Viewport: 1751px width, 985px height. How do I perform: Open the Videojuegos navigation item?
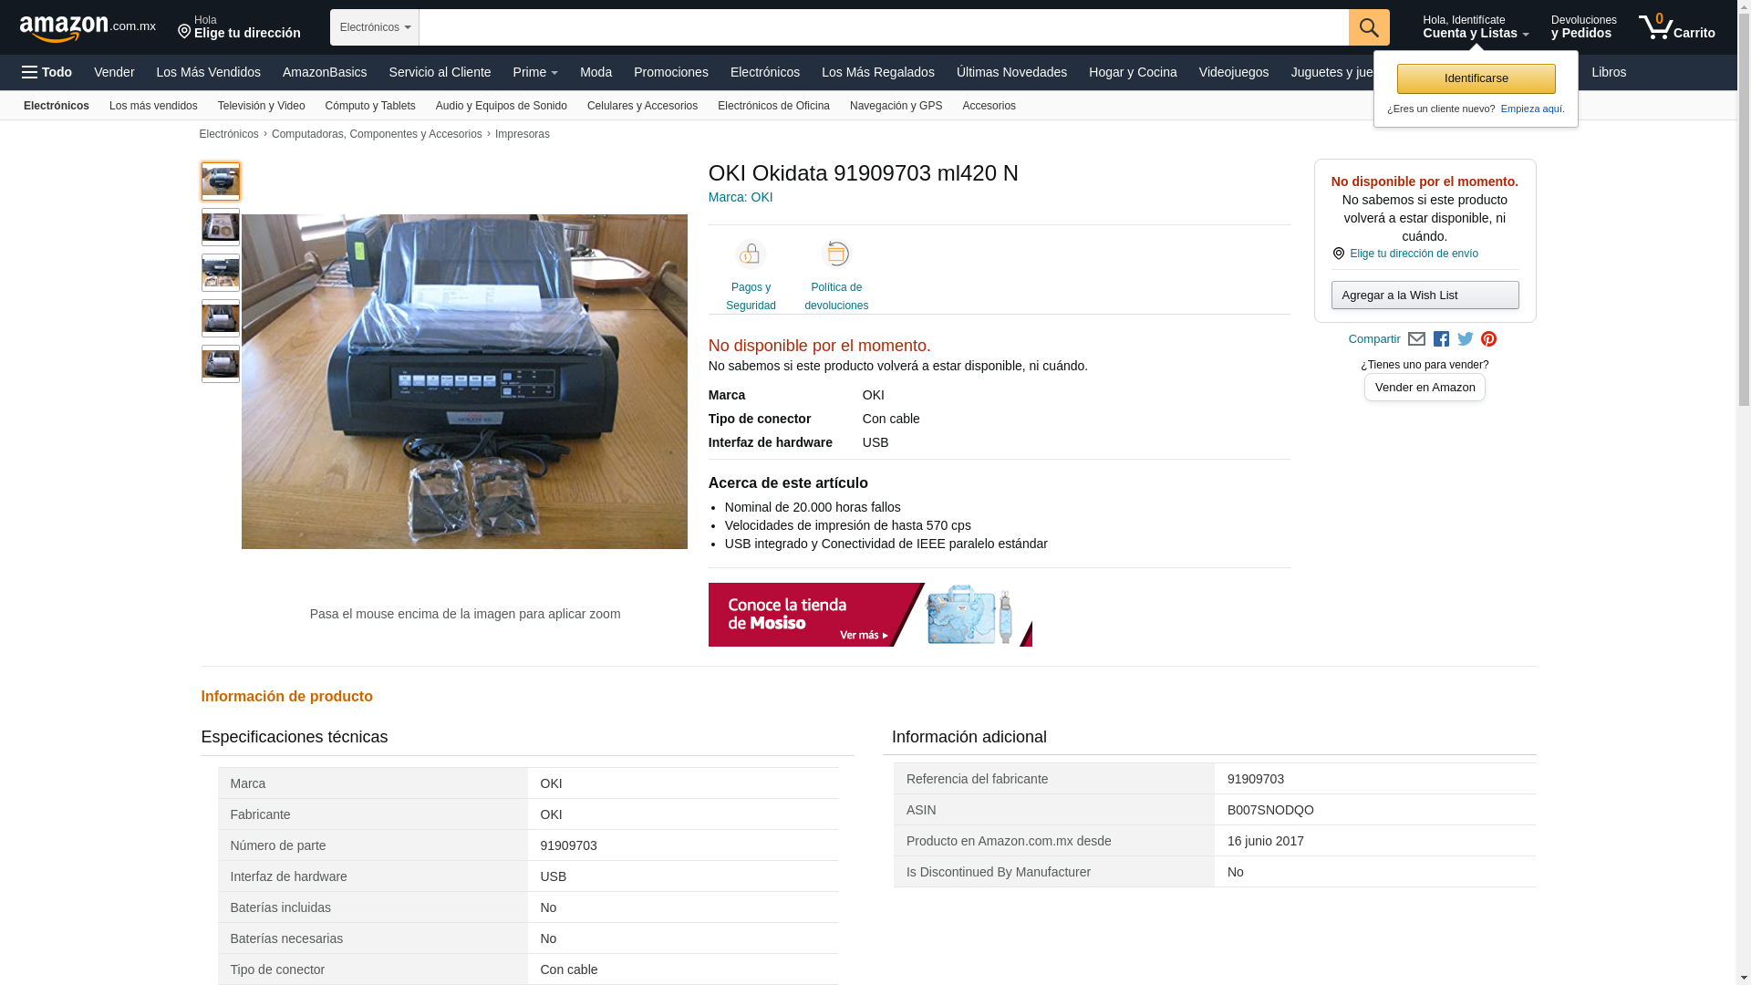(x=1233, y=72)
